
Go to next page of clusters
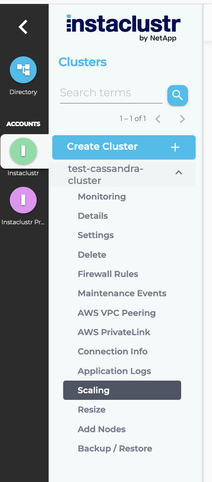click(x=183, y=119)
